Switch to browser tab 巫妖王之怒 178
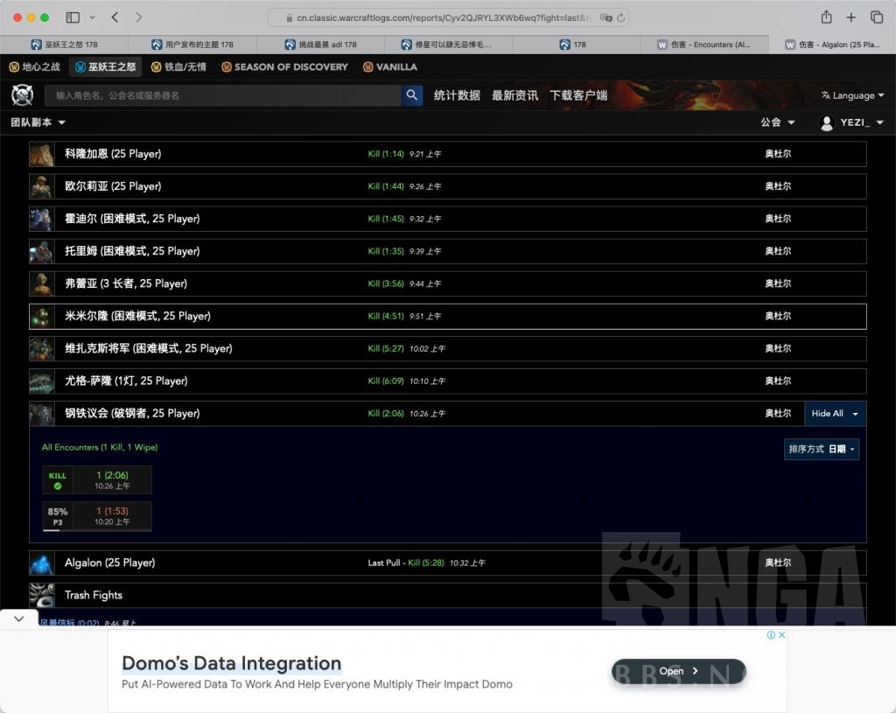Screen dimensions: 896x713 (x=64, y=45)
